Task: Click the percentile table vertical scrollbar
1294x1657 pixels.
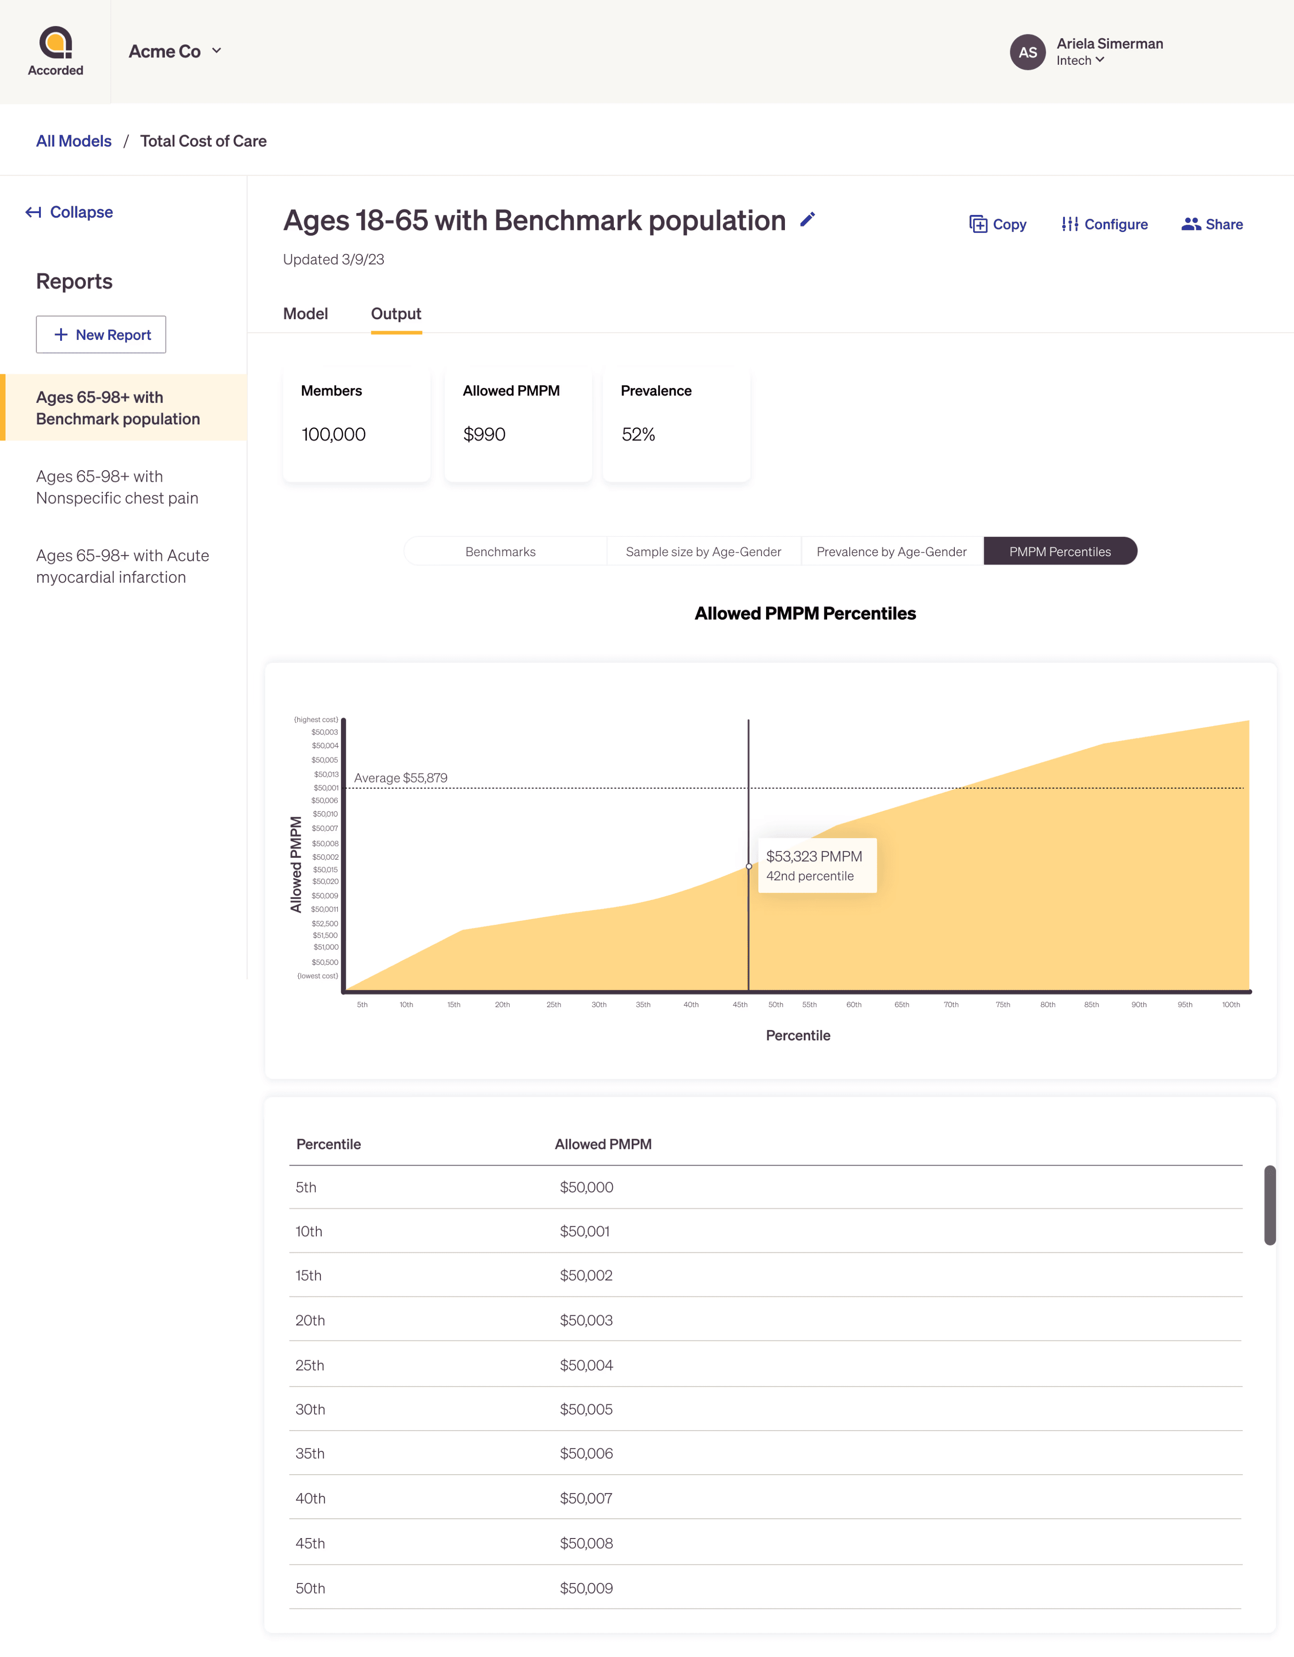Action: (x=1270, y=1205)
